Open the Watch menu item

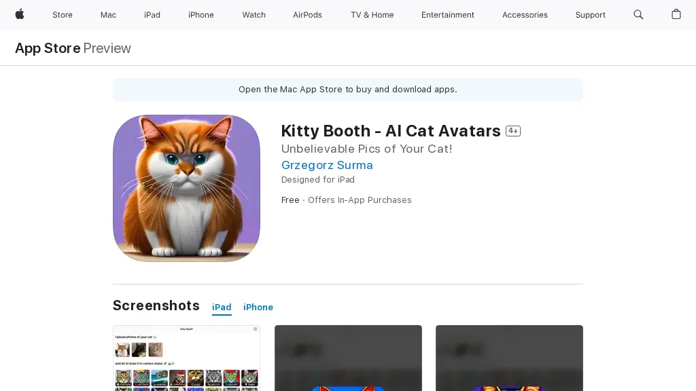pyautogui.click(x=254, y=15)
